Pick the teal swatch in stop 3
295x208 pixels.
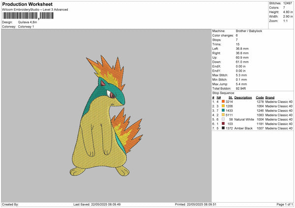(223, 110)
